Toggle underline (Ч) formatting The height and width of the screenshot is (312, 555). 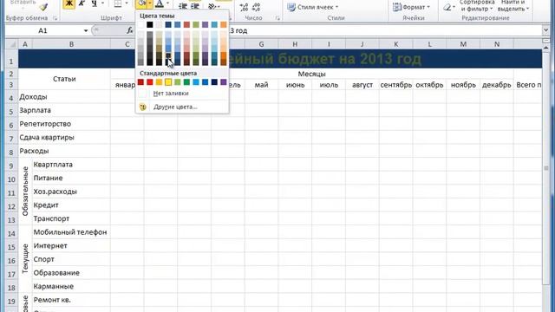[x=95, y=3]
